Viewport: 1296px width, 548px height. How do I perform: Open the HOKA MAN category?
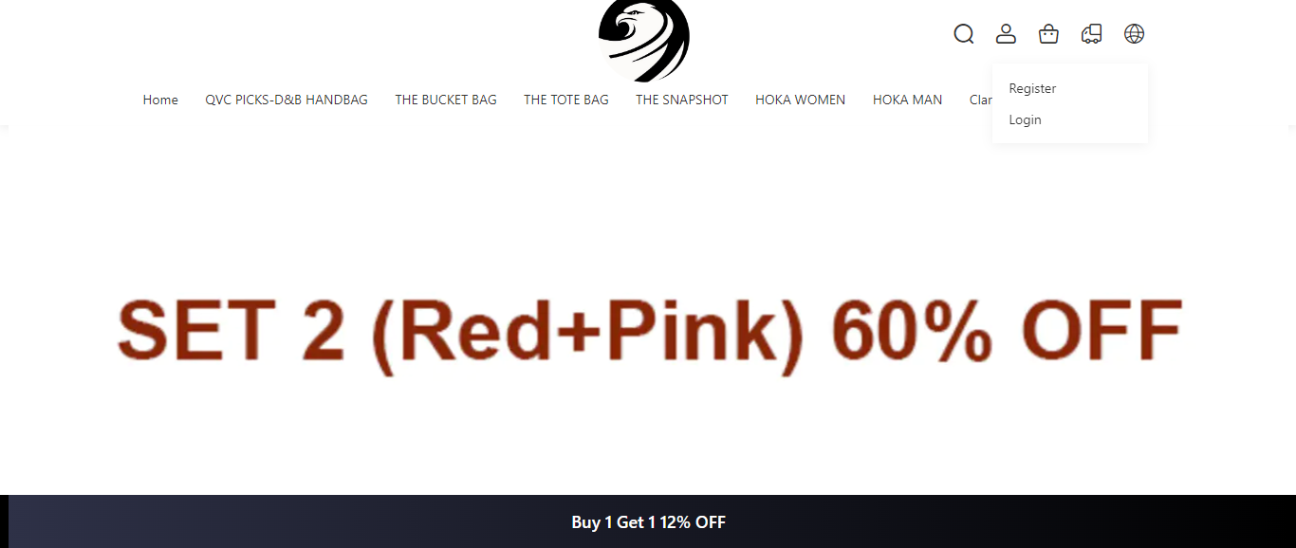(907, 100)
